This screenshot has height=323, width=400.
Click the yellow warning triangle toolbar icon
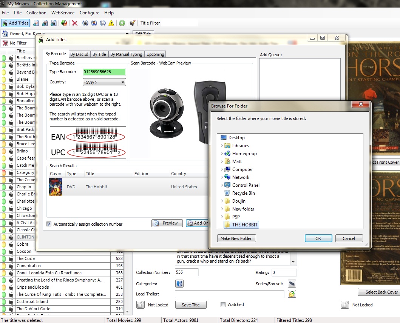110,23
